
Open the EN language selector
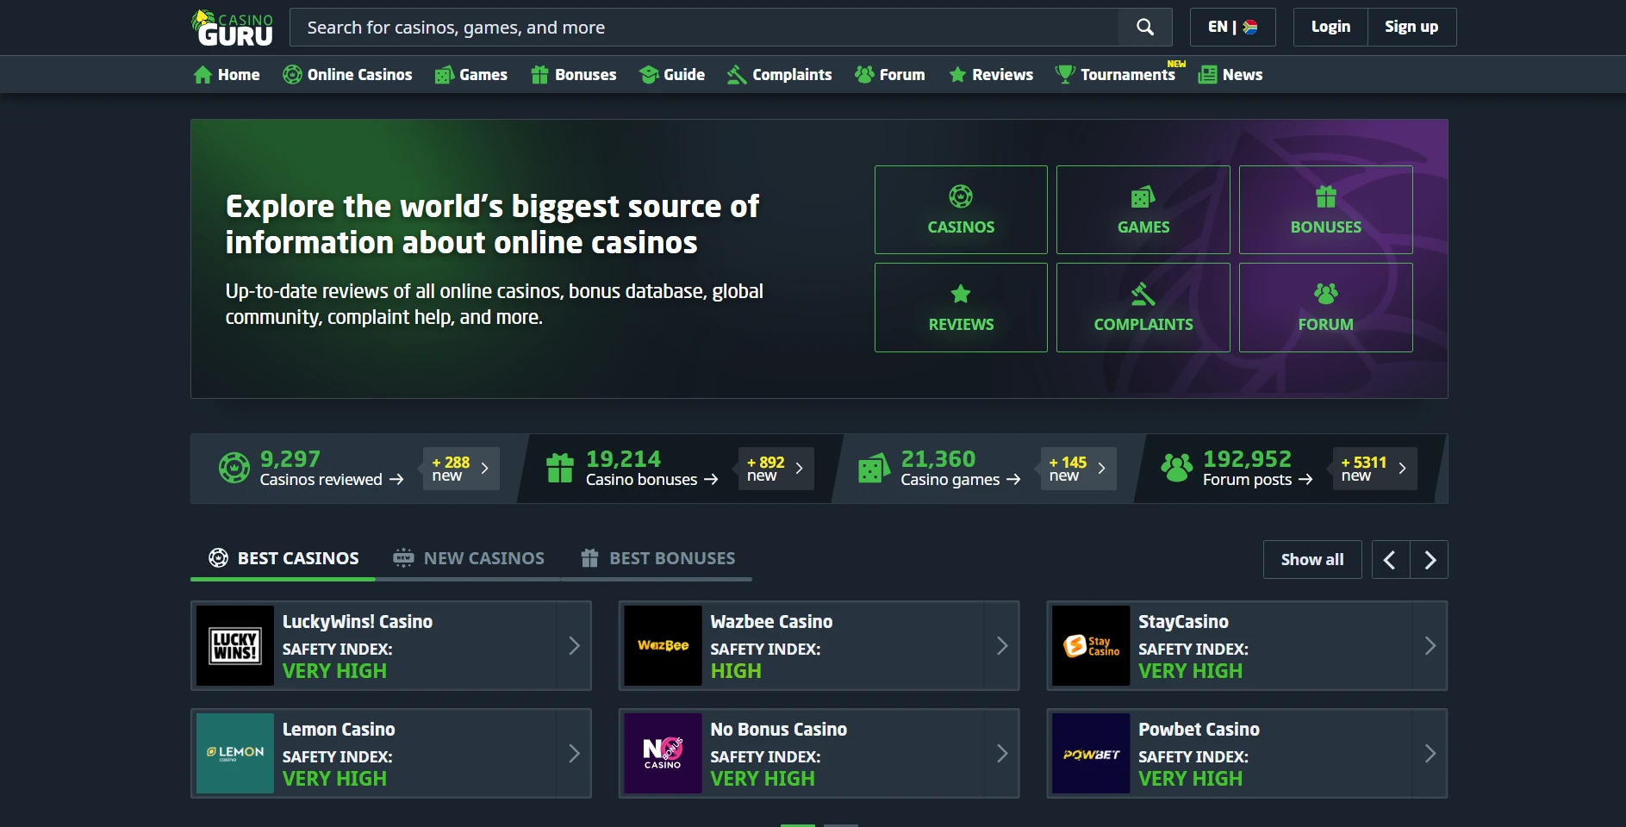(x=1232, y=28)
